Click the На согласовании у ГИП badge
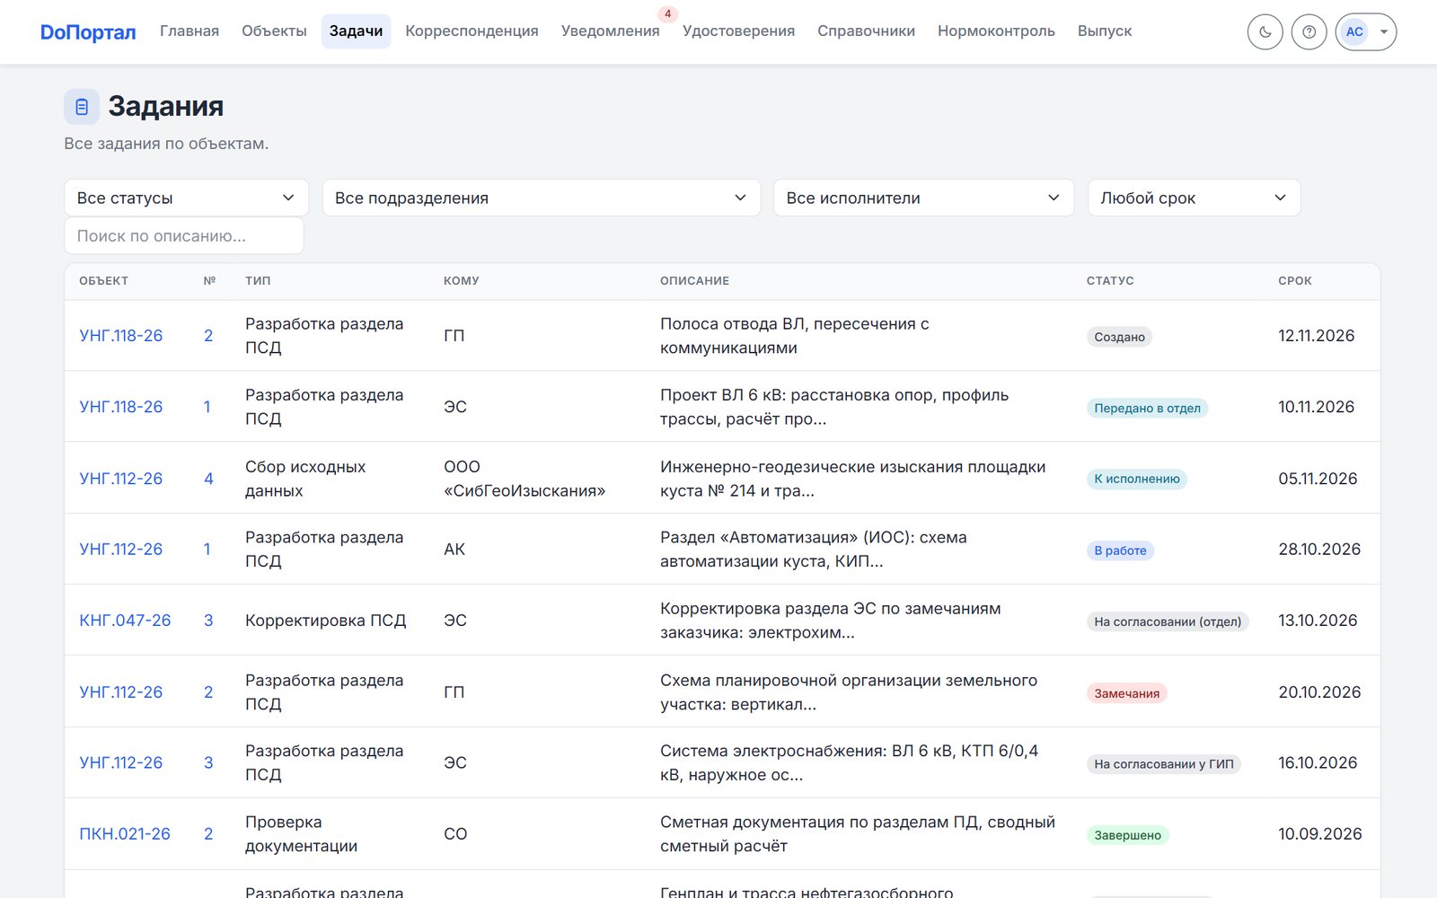The width and height of the screenshot is (1437, 898). (x=1164, y=764)
